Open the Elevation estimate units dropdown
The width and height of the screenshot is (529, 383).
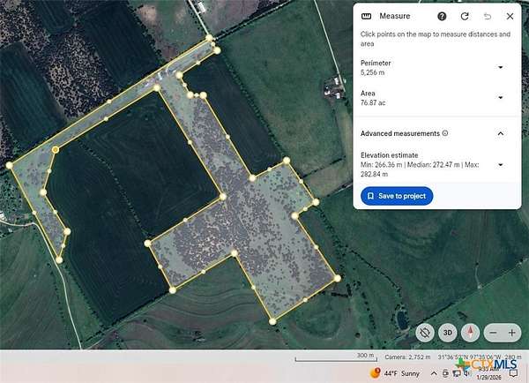501,165
